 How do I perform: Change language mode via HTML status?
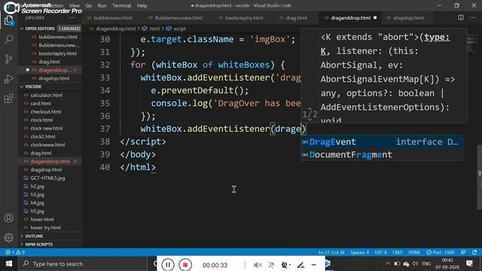tap(414, 252)
